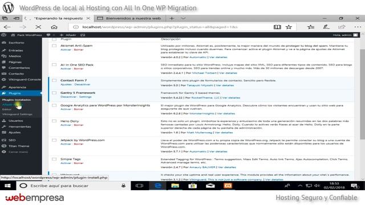Check the Hello Dolly checkbox
Image resolution: width=365 pixels, height=205 pixels.
(x=54, y=121)
